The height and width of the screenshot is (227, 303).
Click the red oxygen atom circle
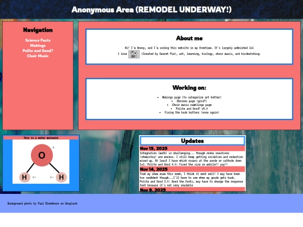pos(42,155)
